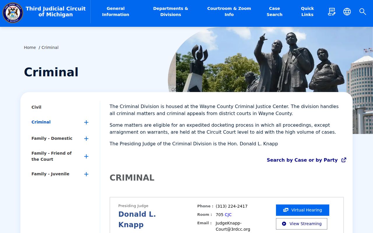Screen dimensions: 373x233
Task: Open the Courtroom & Zoom Info menu
Action: tap(229, 12)
